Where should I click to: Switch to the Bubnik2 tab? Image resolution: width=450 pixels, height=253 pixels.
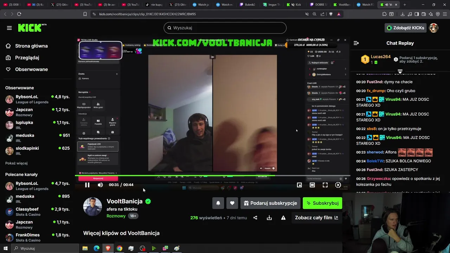click(x=248, y=5)
